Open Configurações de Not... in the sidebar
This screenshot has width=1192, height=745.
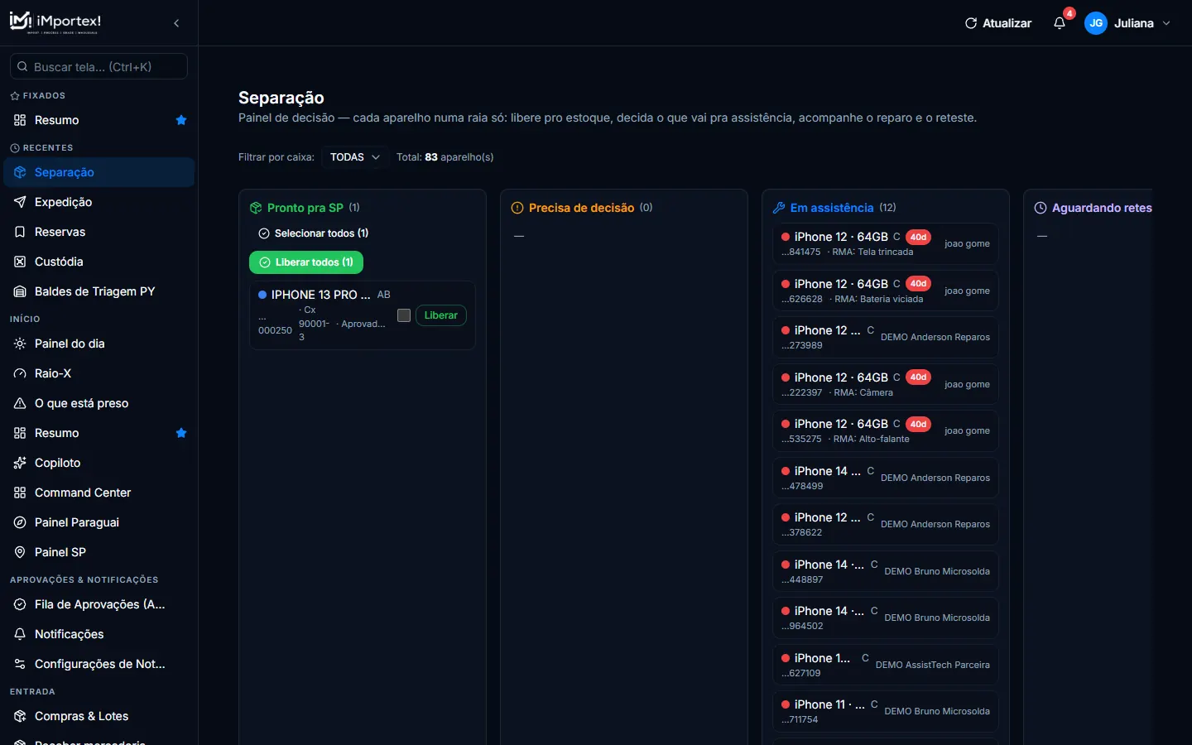pos(99,664)
